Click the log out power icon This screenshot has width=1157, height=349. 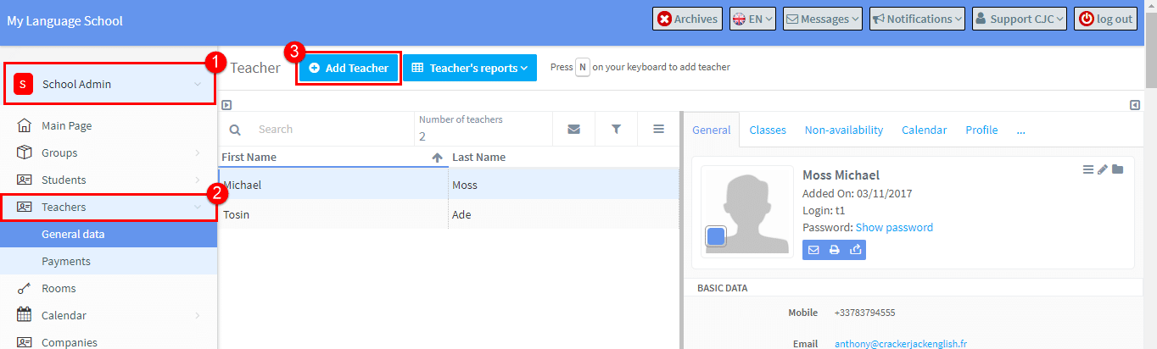(1087, 19)
